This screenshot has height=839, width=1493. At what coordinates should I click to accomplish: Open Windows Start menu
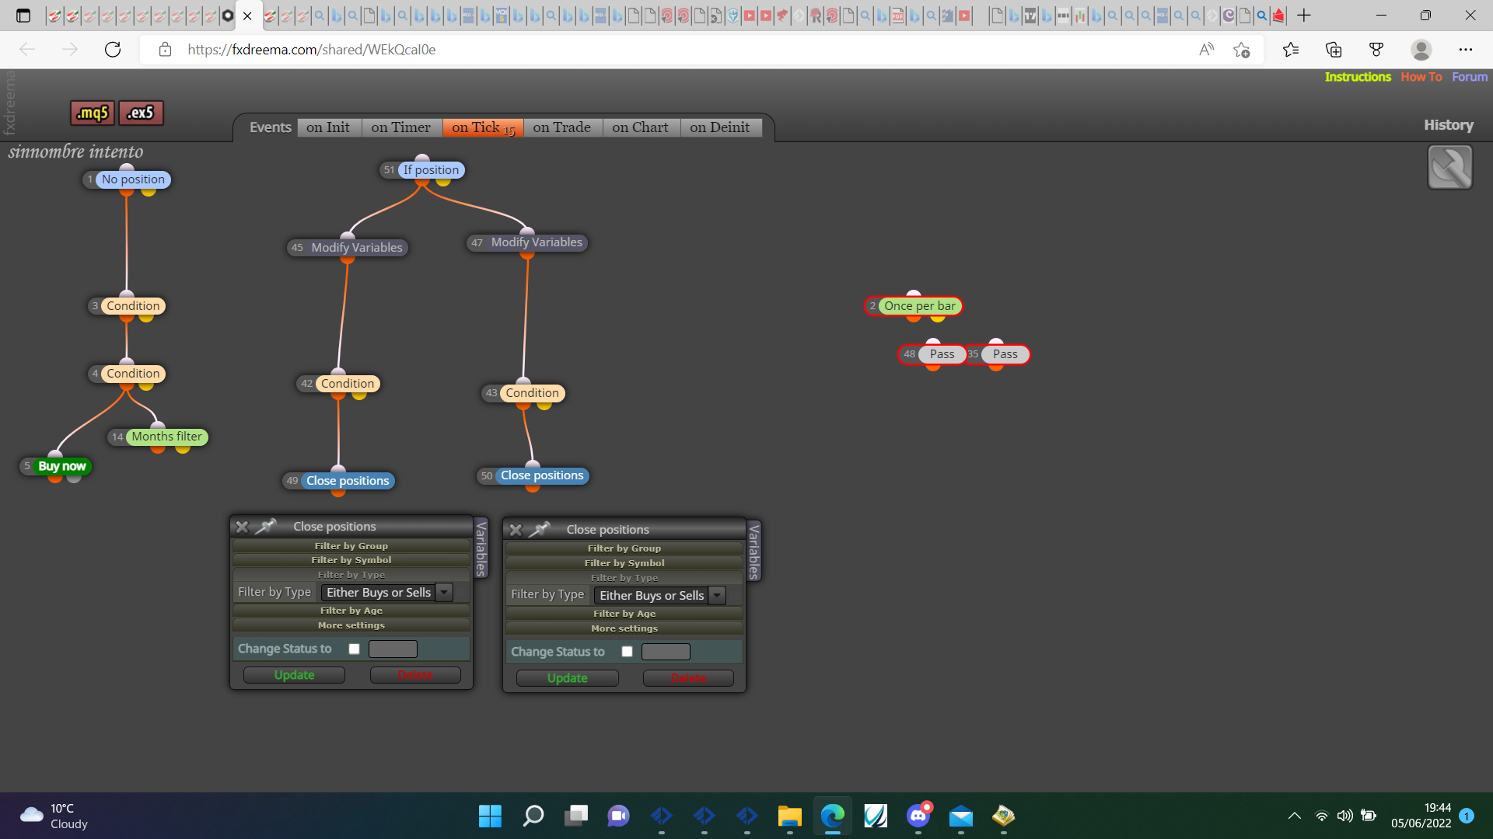pyautogui.click(x=490, y=816)
